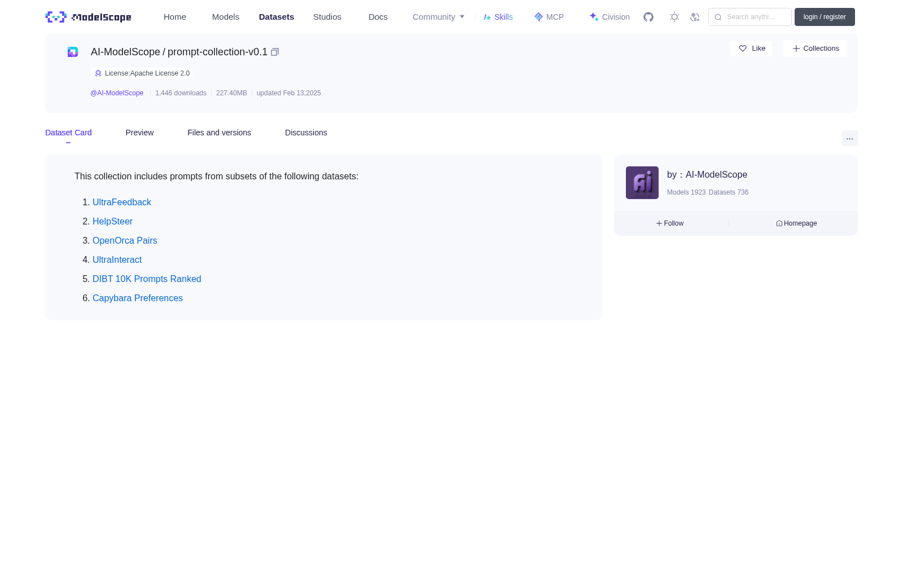Open the HelpSteer dataset link
Image resolution: width=903 pixels, height=564 pixels.
click(112, 221)
